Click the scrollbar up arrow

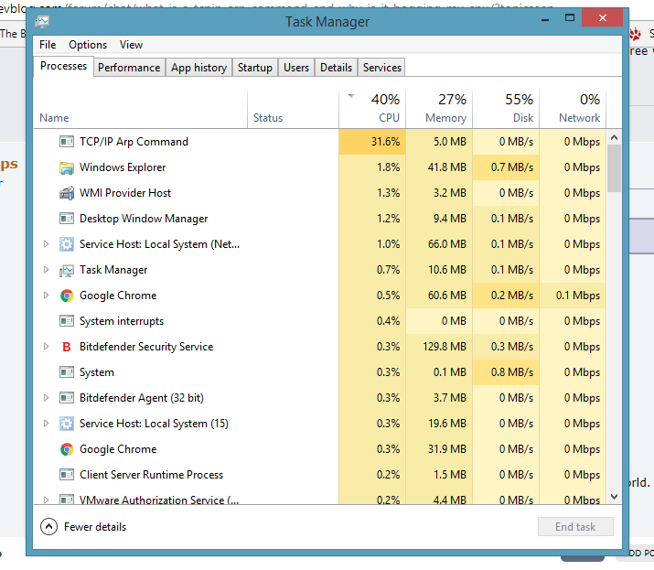pos(614,137)
